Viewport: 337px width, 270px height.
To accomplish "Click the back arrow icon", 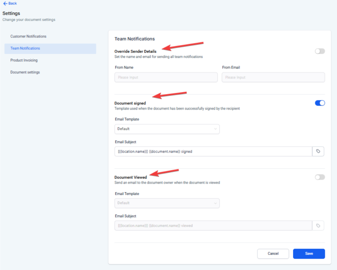I will 5,3.
